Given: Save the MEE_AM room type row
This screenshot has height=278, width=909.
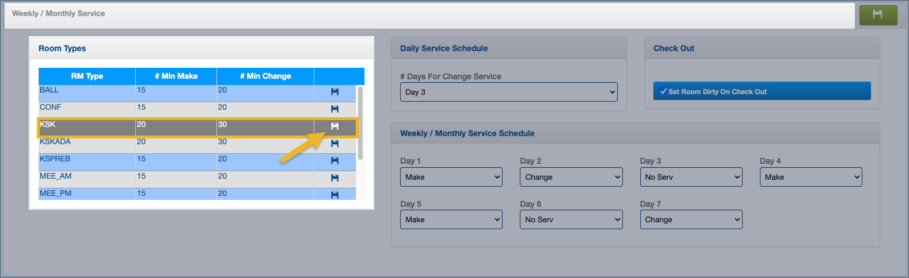Looking at the screenshot, I should click(x=334, y=178).
